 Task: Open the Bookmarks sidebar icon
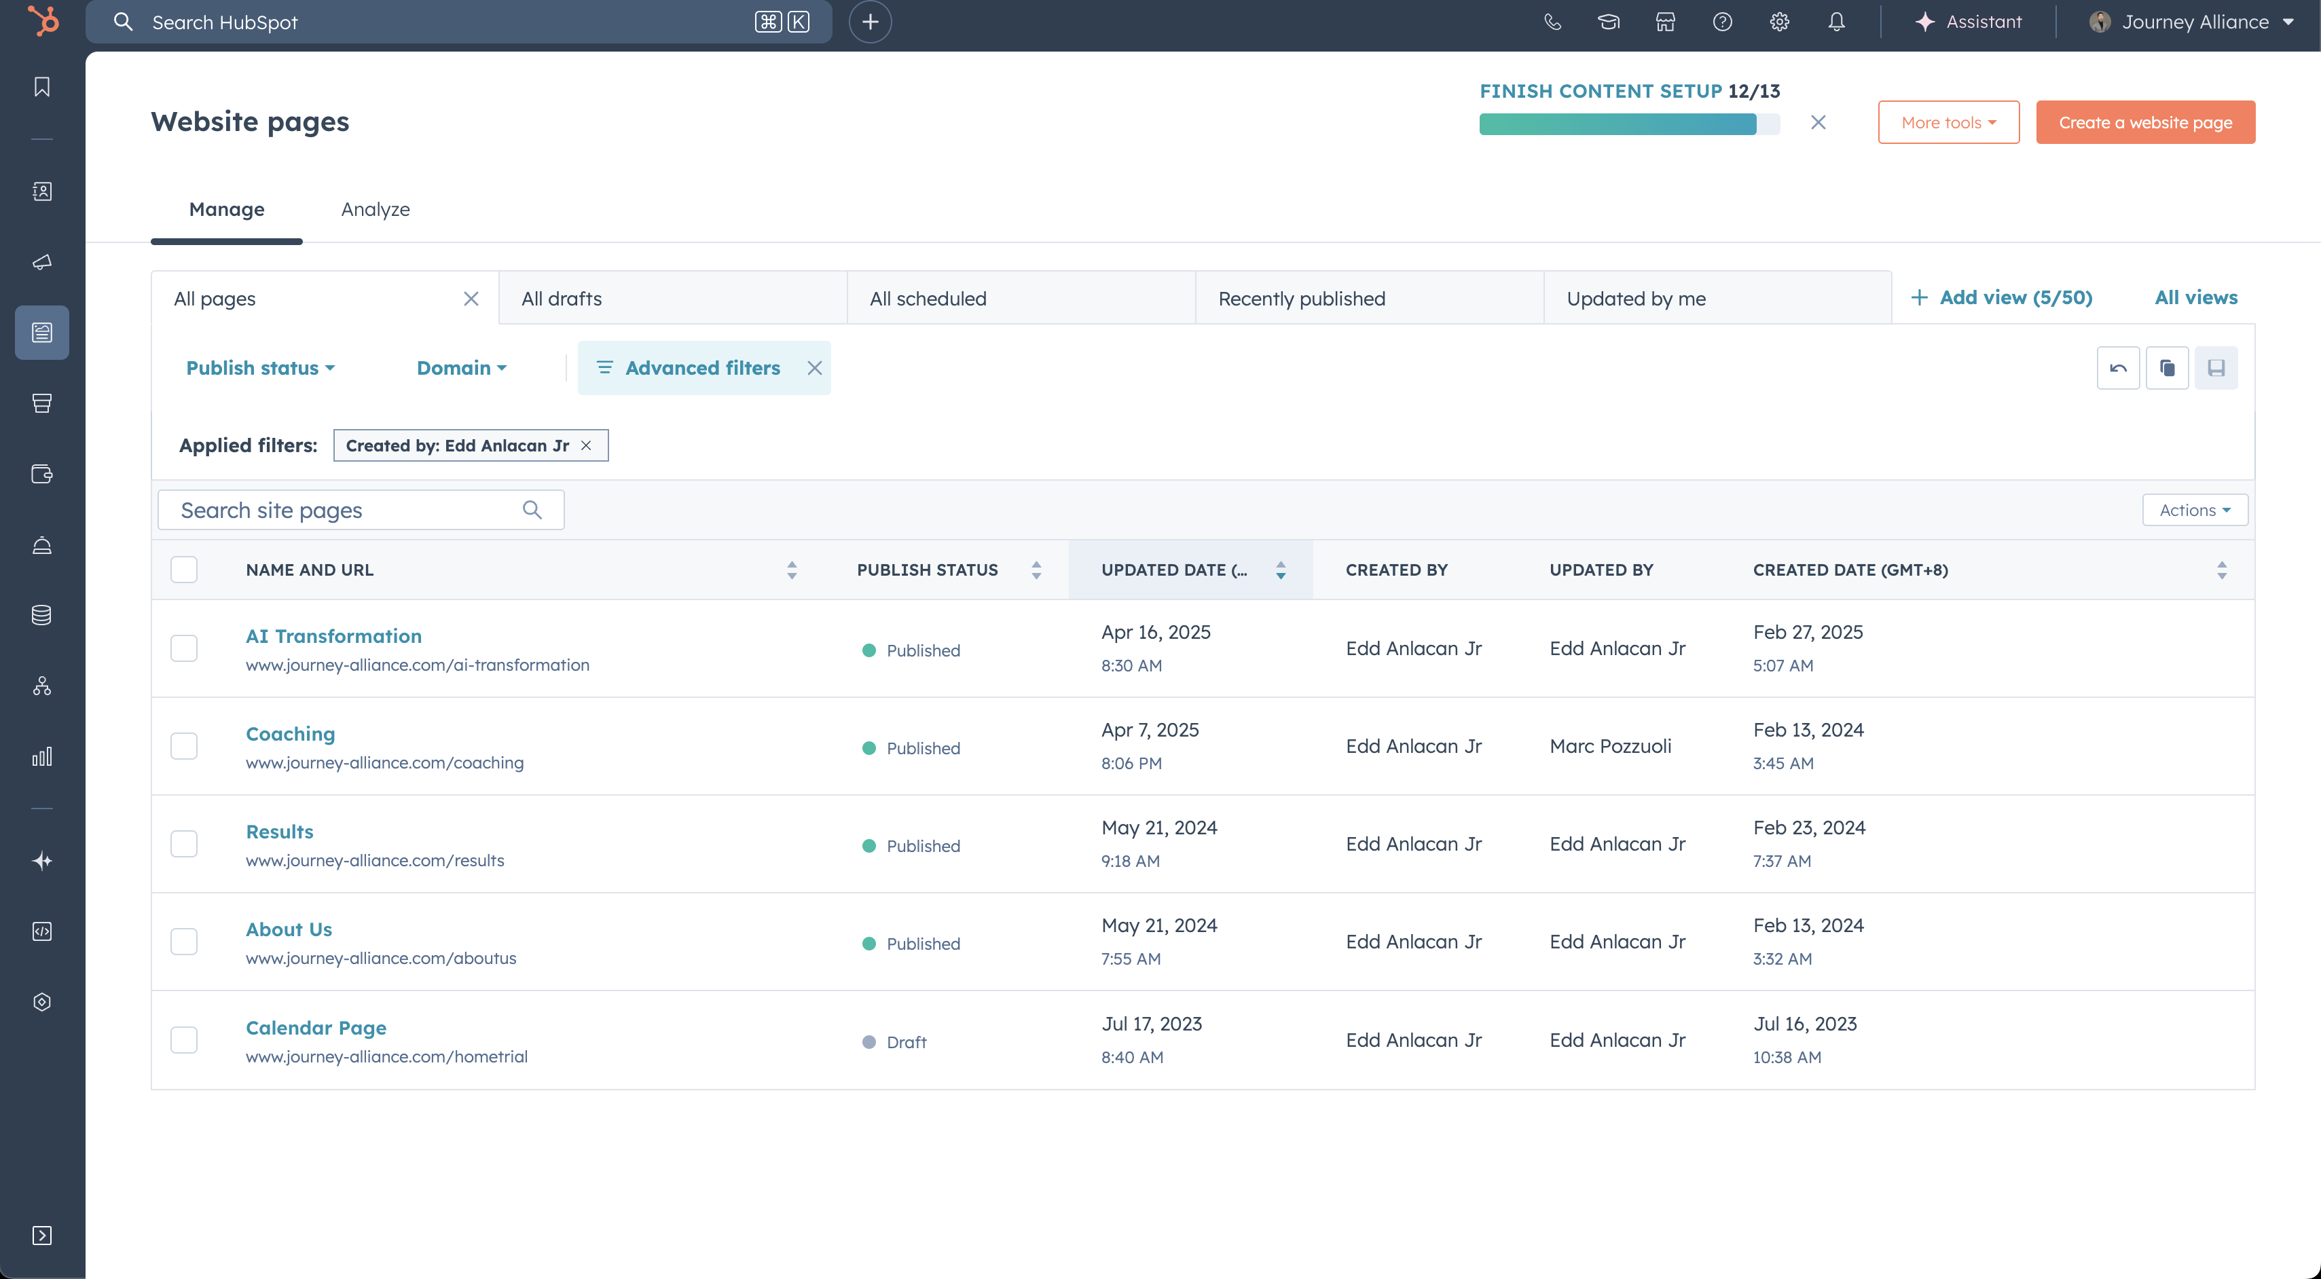[x=41, y=86]
